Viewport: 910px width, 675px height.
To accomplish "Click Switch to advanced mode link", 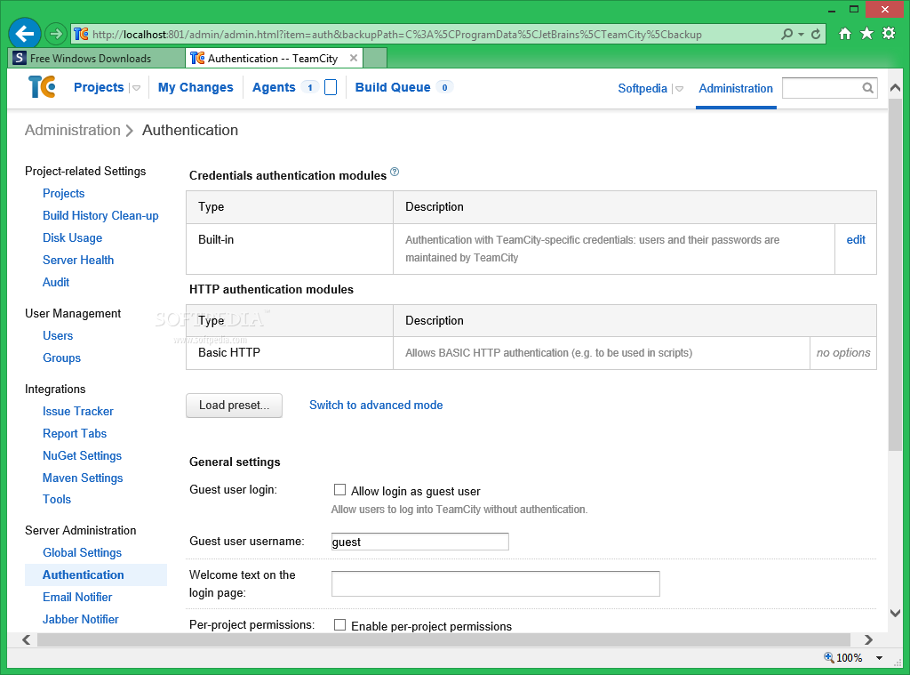I will 376,405.
